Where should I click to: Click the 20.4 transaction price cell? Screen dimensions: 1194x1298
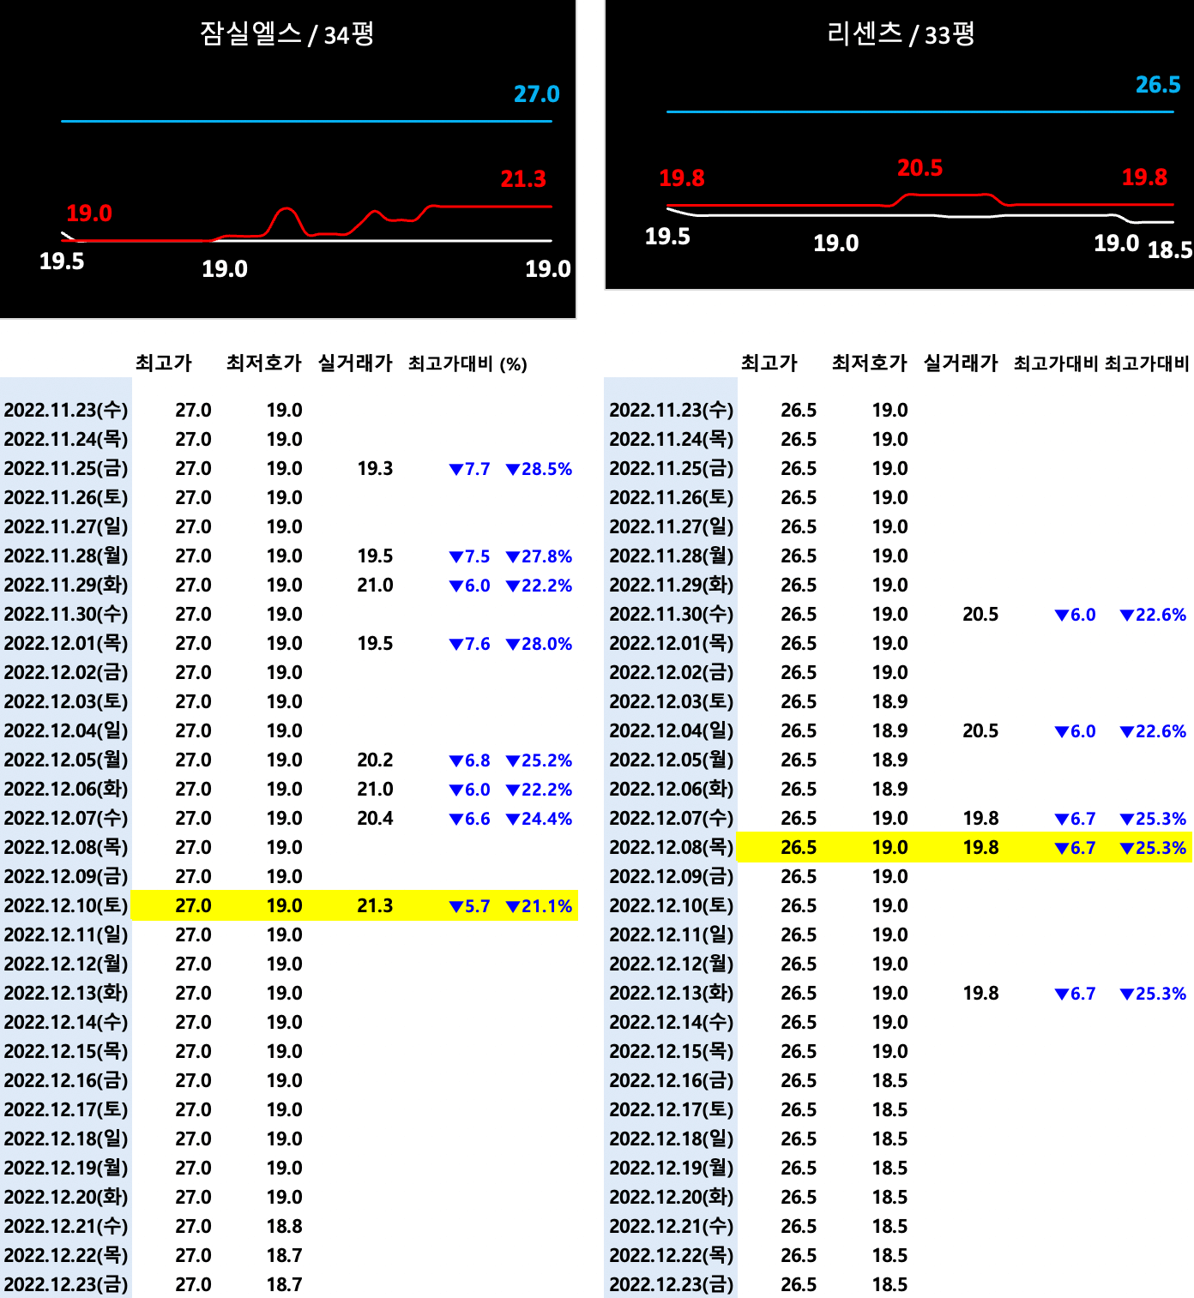pos(375,819)
